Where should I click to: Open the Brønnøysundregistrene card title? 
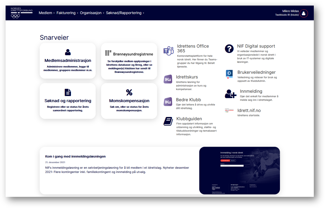pyautogui.click(x=133, y=54)
